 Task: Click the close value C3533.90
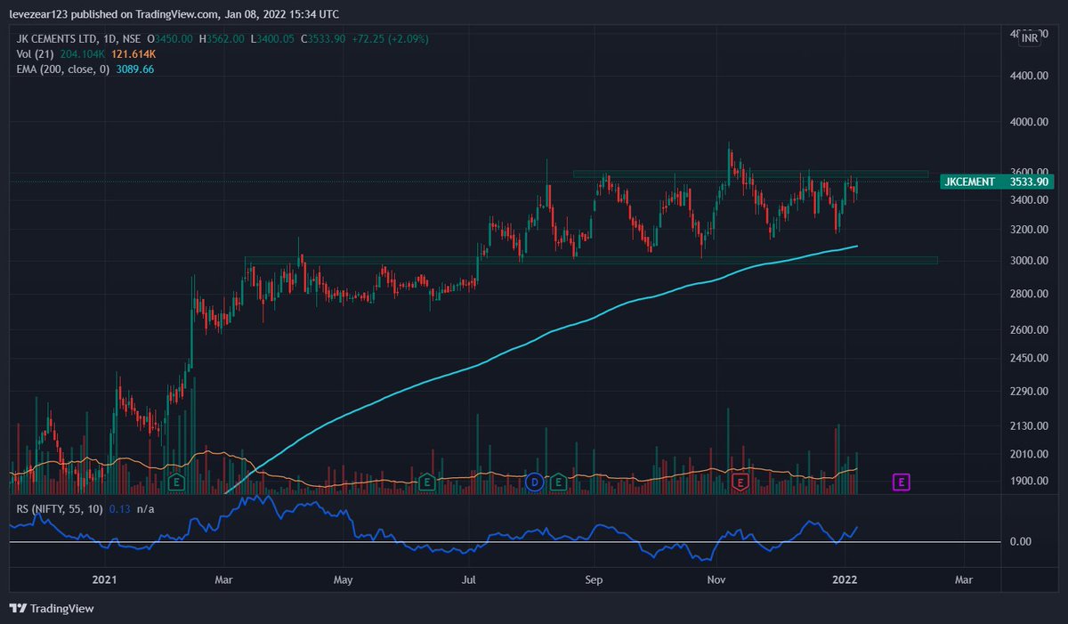click(x=323, y=39)
